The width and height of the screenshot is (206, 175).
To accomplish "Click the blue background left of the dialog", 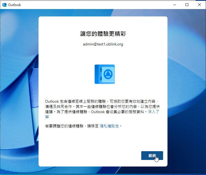I will pyautogui.click(x=19, y=90).
